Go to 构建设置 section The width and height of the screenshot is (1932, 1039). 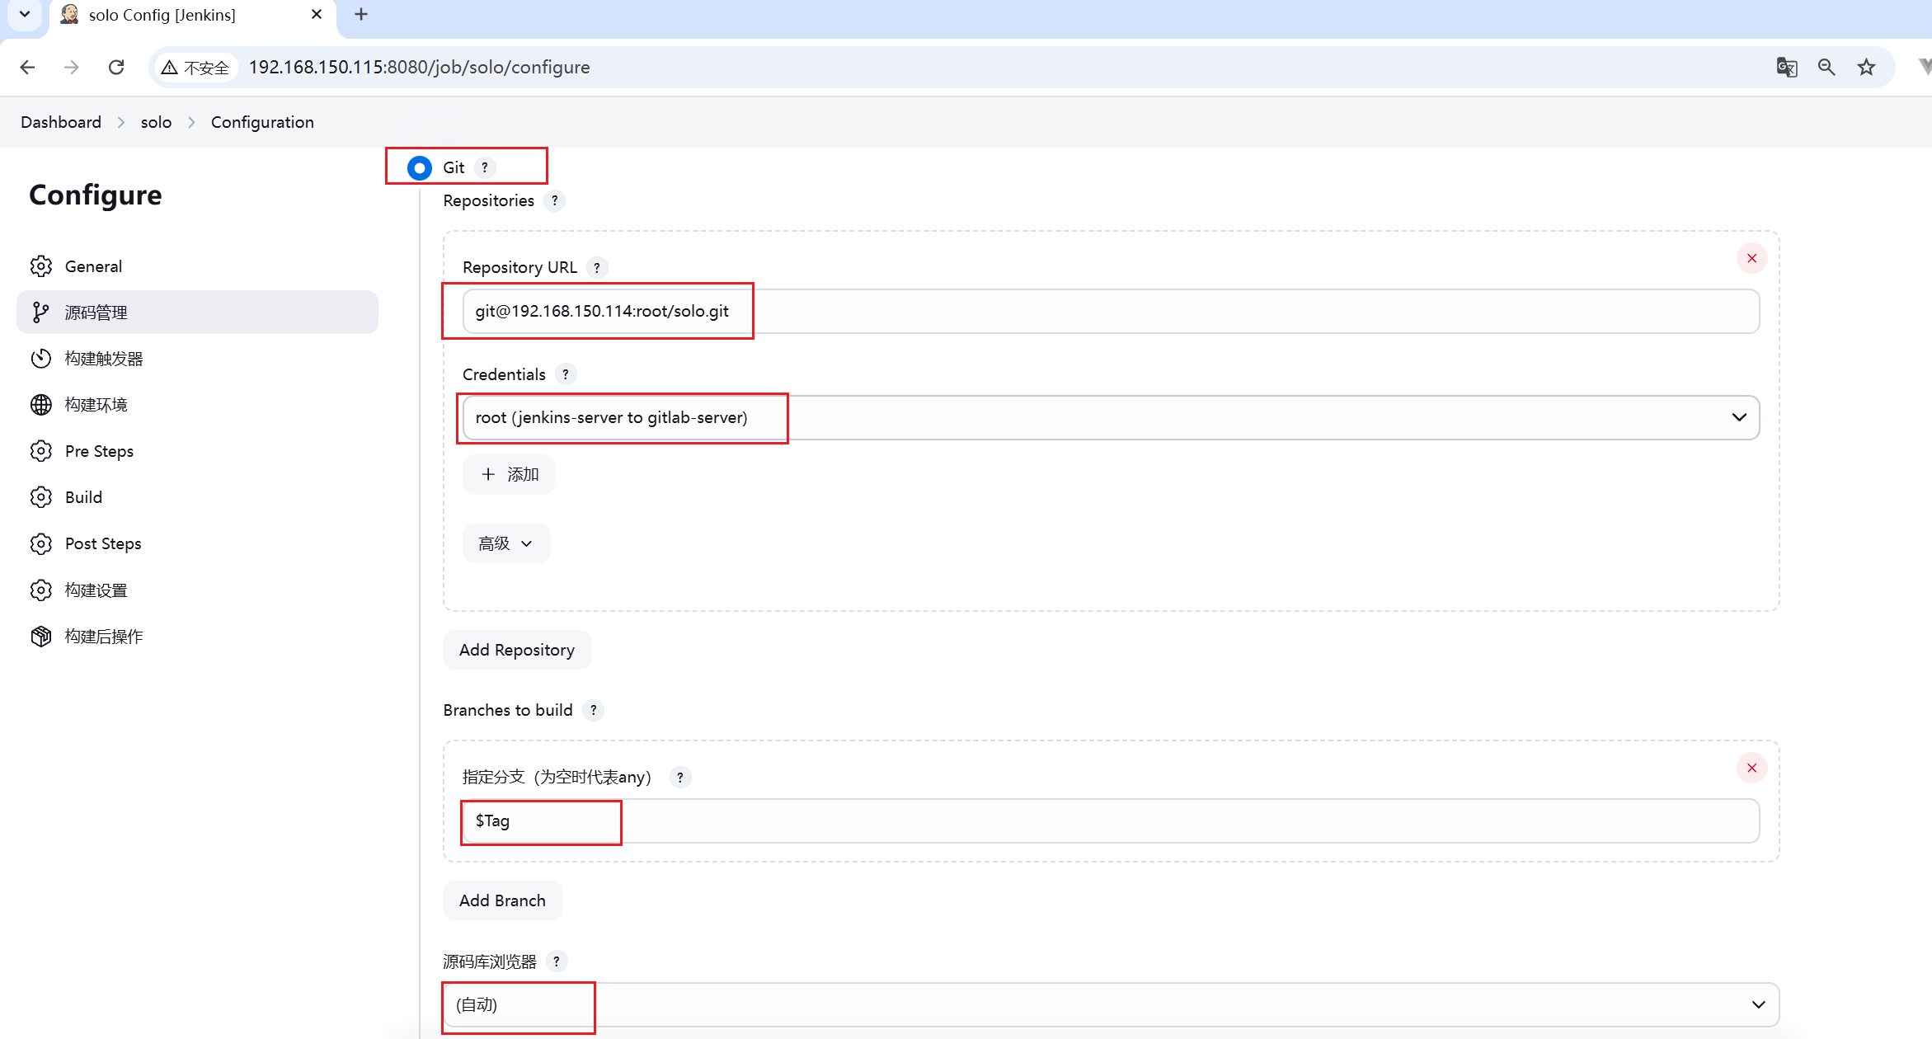coord(197,590)
